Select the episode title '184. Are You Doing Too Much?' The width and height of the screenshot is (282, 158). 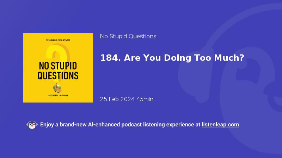pos(172,58)
